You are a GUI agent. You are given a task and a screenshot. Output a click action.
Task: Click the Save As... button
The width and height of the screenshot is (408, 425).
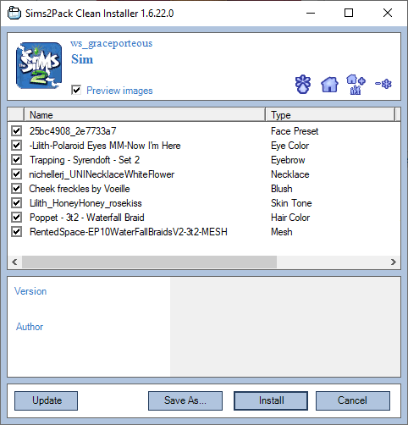click(185, 400)
